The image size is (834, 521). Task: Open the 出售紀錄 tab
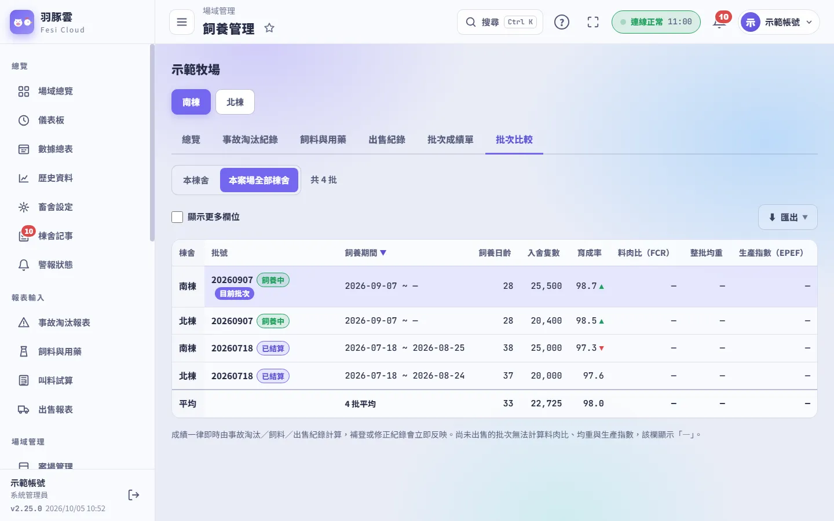coord(387,140)
